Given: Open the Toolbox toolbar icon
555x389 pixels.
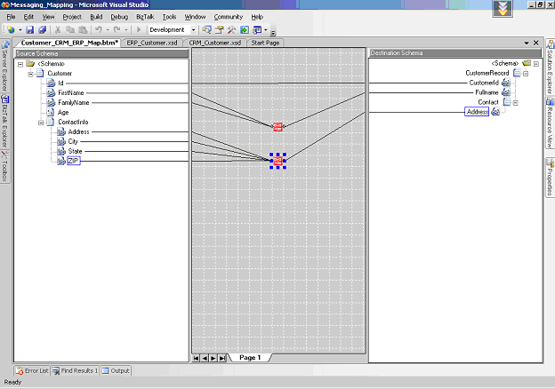Looking at the screenshot, I should tap(231, 30).
